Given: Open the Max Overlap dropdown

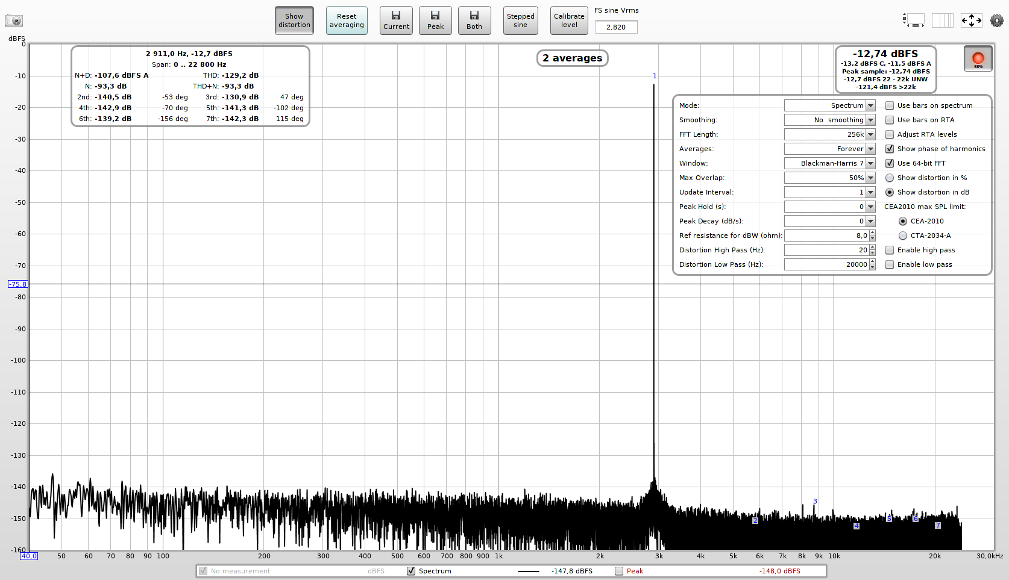Looking at the screenshot, I should [x=830, y=178].
